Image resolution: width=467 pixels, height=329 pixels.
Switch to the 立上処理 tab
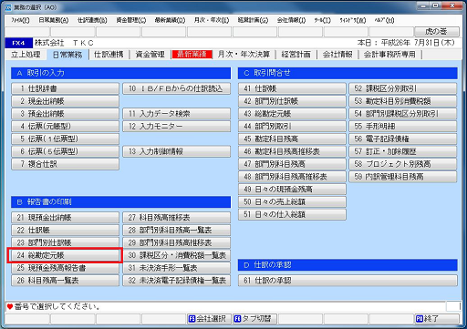pyautogui.click(x=26, y=55)
